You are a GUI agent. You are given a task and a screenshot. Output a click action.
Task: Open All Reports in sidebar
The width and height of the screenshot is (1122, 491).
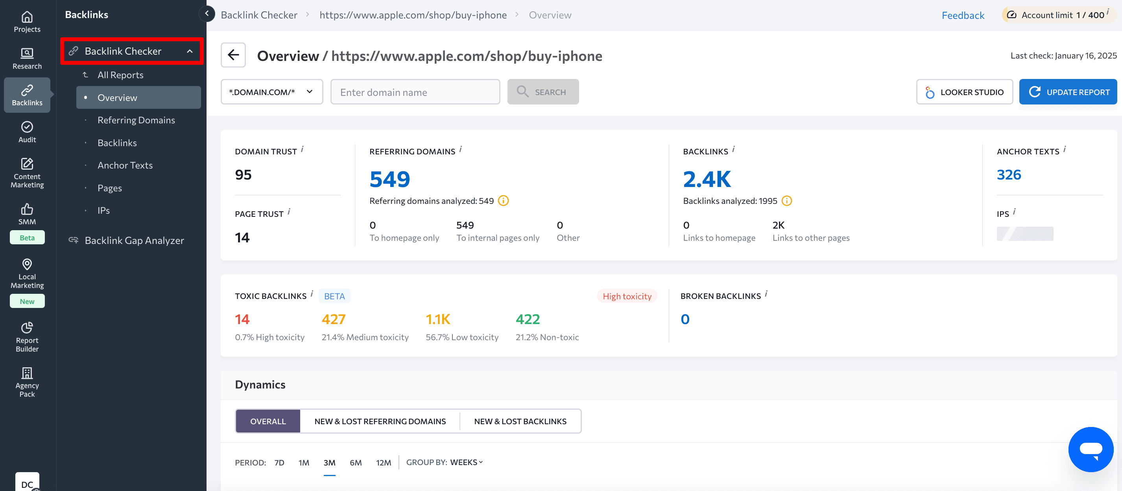(120, 75)
